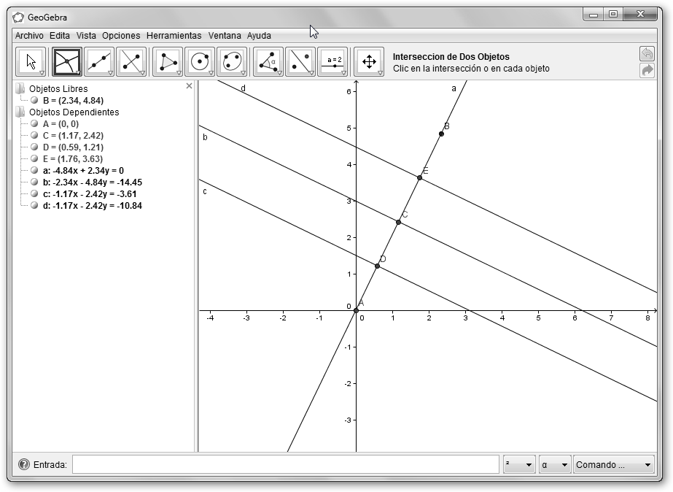Open the Herramientas menu

(x=174, y=35)
